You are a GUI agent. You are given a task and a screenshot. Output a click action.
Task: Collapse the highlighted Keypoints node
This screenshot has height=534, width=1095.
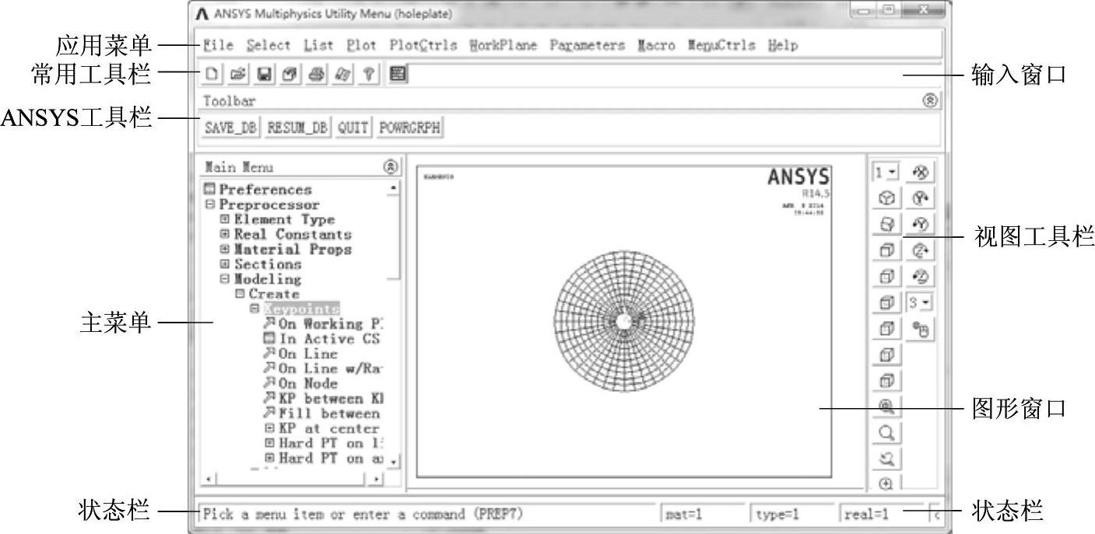pos(254,309)
